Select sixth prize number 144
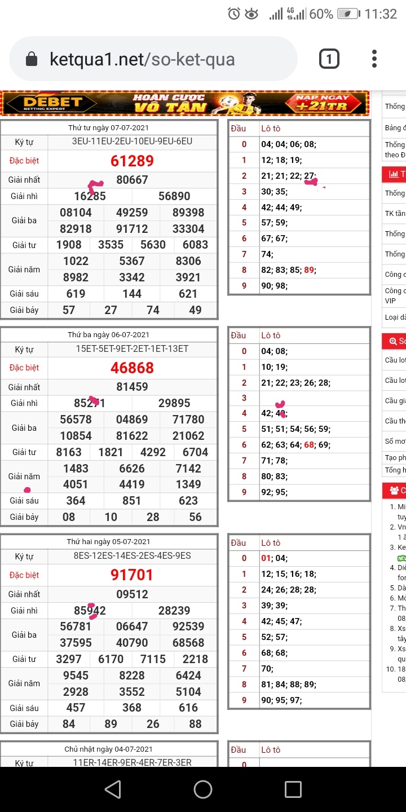Viewport: 406px width, 812px height. (132, 294)
